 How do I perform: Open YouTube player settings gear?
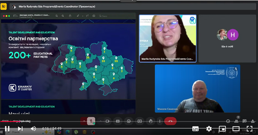click(x=209, y=129)
